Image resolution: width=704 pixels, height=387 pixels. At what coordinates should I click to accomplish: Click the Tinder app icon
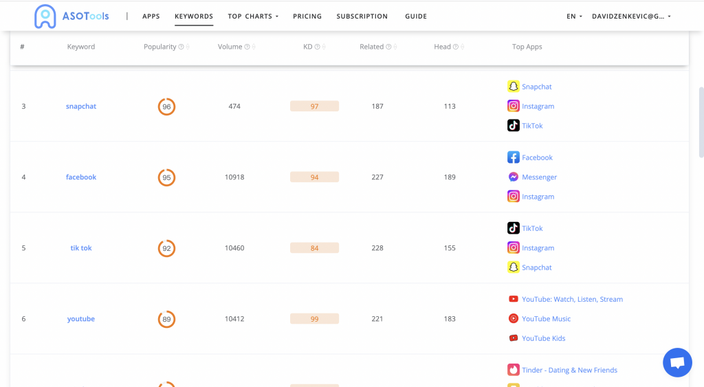(513, 370)
